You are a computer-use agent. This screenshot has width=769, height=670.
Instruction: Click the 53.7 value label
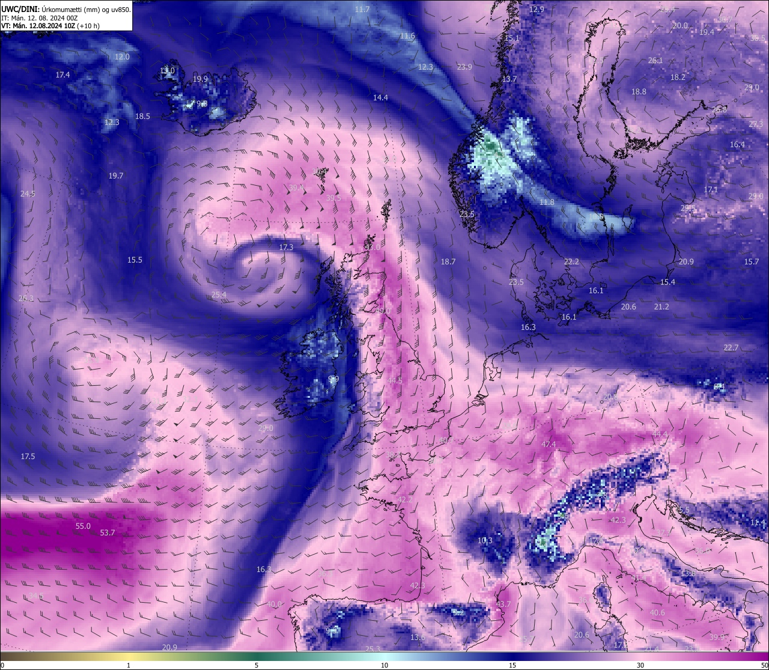coord(108,532)
